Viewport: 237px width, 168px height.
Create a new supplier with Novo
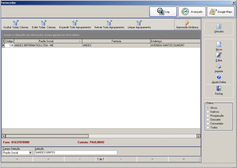[x=219, y=46]
